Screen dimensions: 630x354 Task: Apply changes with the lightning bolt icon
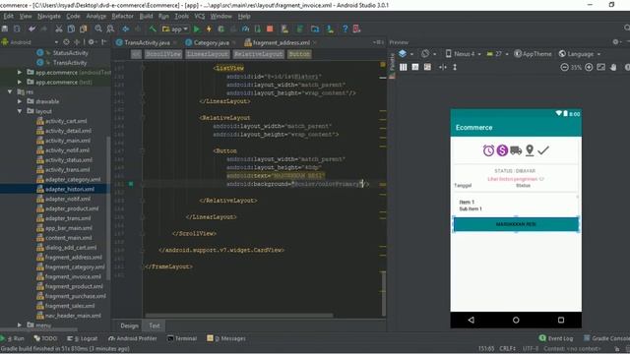tap(209, 29)
